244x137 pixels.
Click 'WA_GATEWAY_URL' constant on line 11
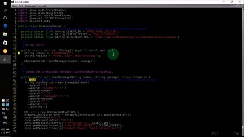pyautogui.click(x=78, y=37)
